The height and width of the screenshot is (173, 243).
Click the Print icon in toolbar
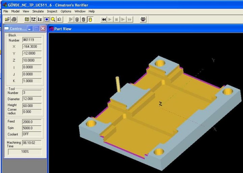(x=14, y=20)
